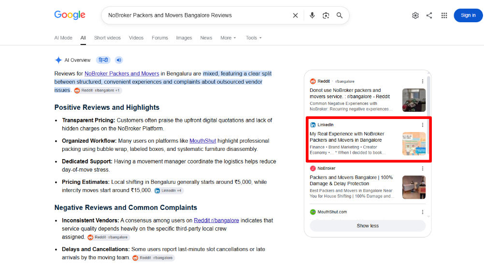484x266 pixels.
Task: Start voice search with the microphone icon
Action: click(312, 15)
